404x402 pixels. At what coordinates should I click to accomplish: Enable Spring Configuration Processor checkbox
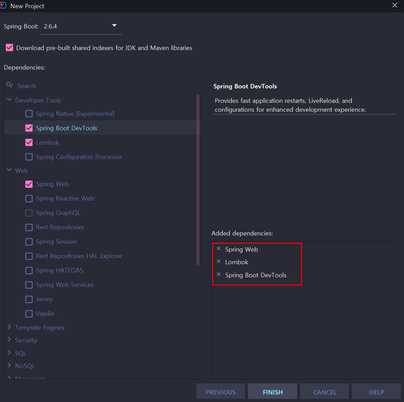(29, 157)
